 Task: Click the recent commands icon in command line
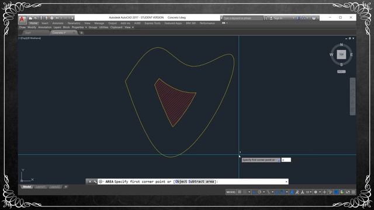(101, 181)
